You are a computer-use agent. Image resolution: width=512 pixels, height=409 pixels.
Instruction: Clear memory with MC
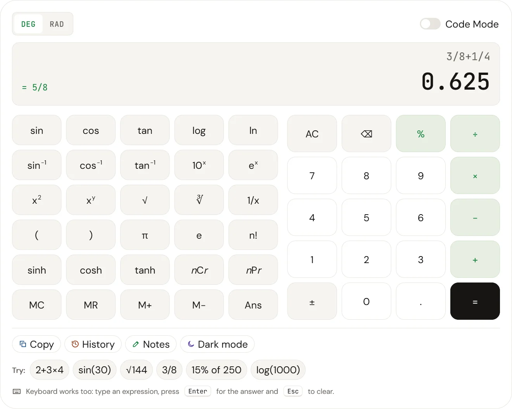pos(37,305)
